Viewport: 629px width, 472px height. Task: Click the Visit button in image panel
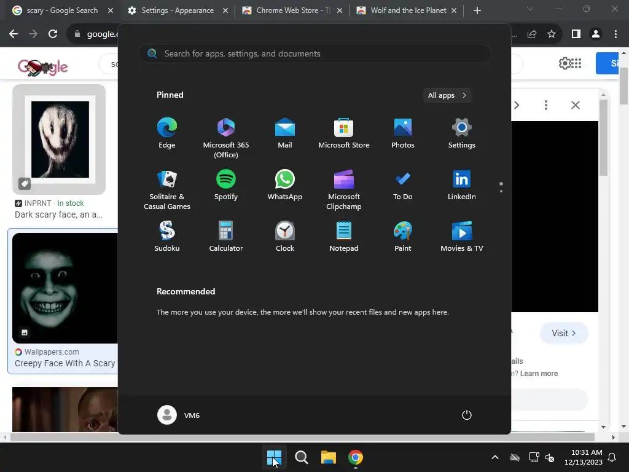coord(564,333)
